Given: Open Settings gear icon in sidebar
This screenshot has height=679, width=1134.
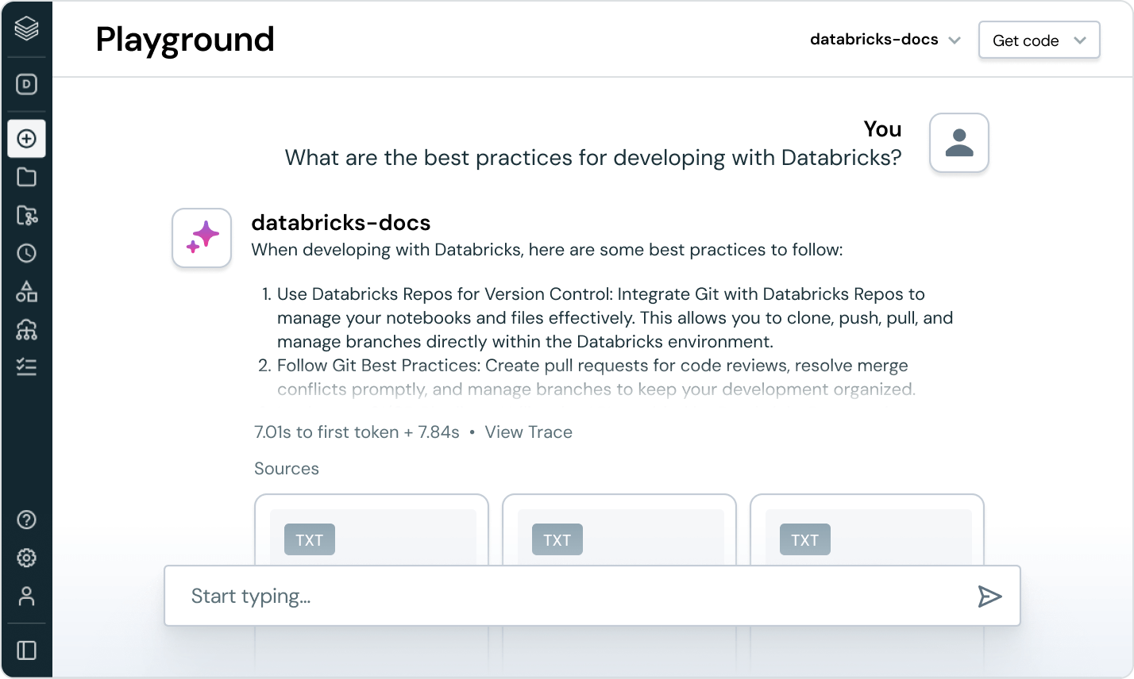Looking at the screenshot, I should coord(27,558).
